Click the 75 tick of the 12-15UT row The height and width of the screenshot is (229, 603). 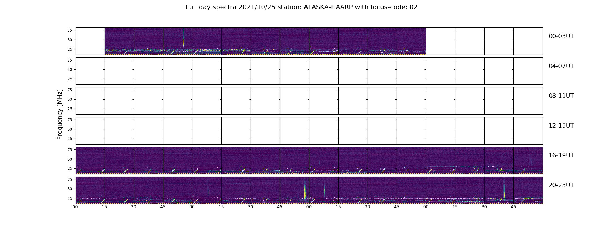pyautogui.click(x=69, y=120)
